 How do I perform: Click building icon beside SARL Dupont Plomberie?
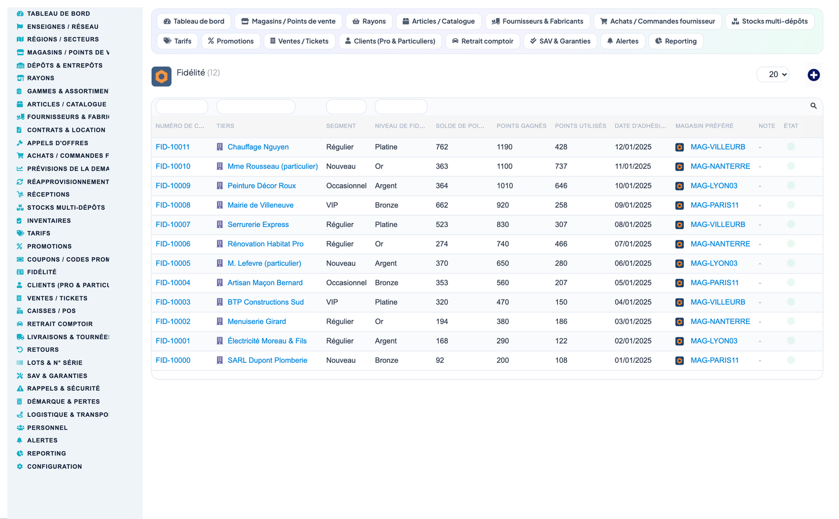219,360
